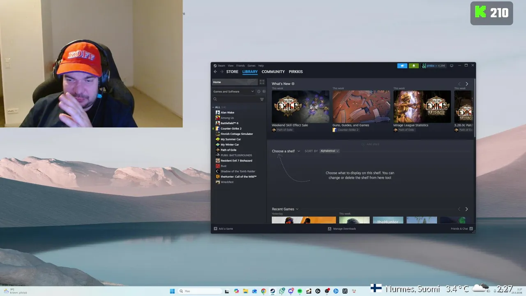This screenshot has width=526, height=296.
Task: Open WhatsApp from the taskbar
Action: pyautogui.click(x=281, y=291)
